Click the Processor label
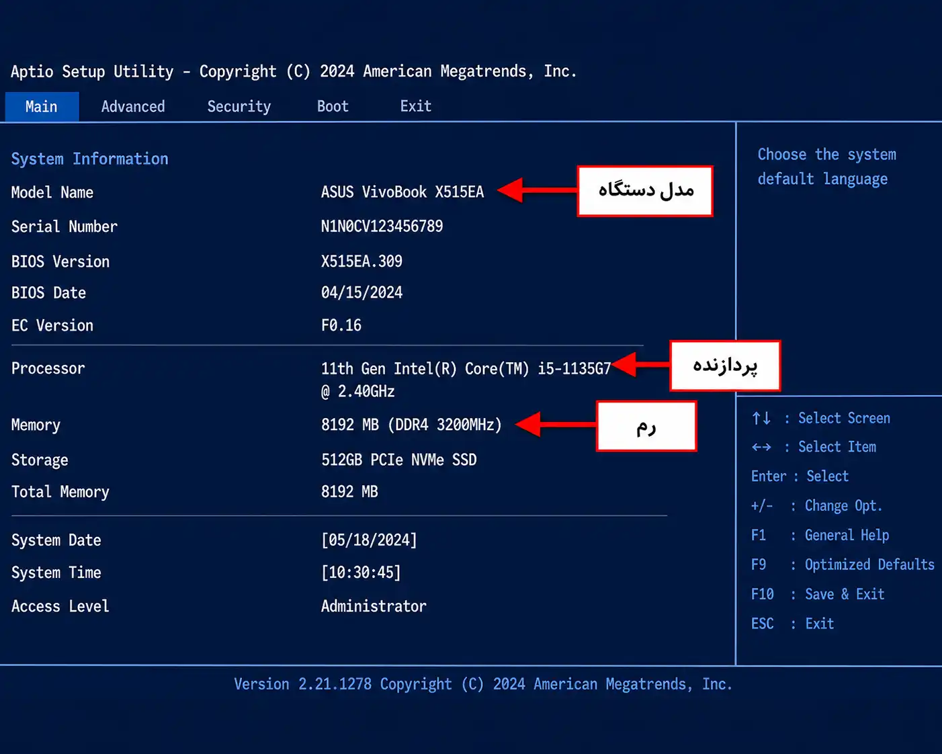Viewport: 942px width, 754px height. [x=48, y=368]
